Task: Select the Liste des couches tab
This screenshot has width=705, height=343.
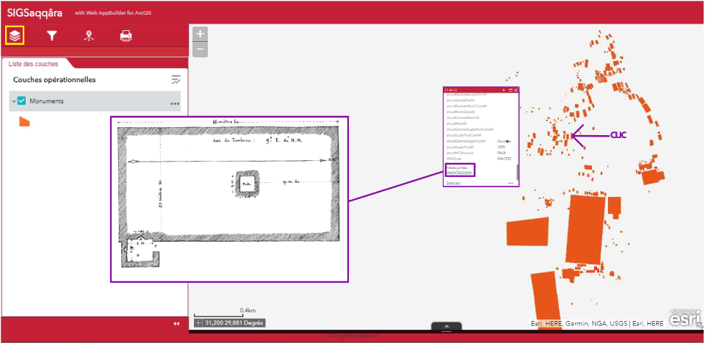Action: coord(33,64)
